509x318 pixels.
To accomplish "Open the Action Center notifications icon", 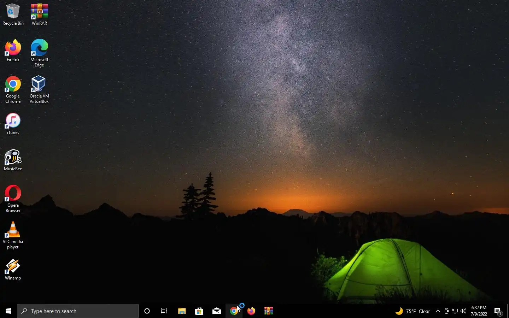I will 498,311.
